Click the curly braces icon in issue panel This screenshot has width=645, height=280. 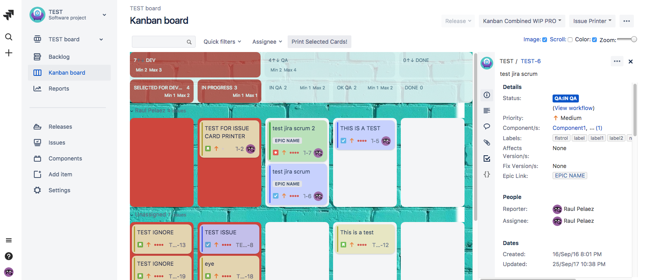(486, 174)
